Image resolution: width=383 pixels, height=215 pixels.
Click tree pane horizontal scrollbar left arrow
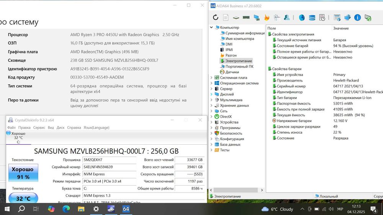pos(211,190)
